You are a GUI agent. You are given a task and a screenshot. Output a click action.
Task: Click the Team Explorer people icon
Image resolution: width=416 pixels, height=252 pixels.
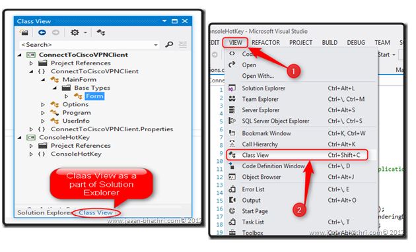click(x=232, y=98)
